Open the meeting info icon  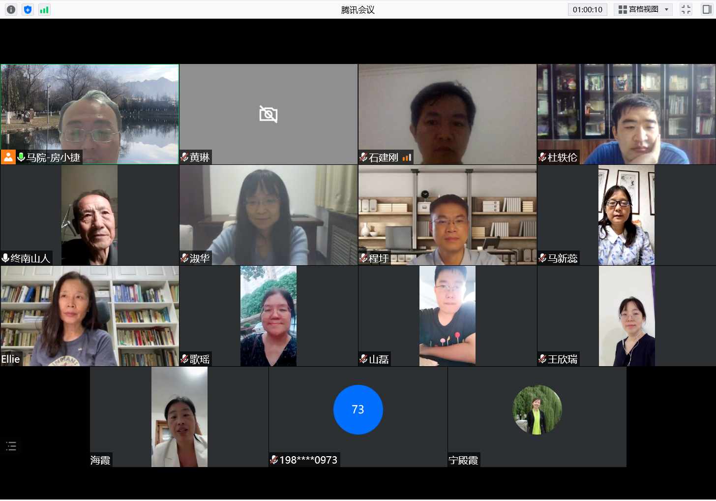pos(11,9)
